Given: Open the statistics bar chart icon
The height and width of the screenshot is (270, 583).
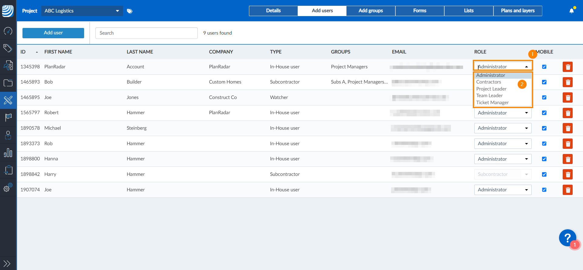Looking at the screenshot, I should tap(8, 152).
